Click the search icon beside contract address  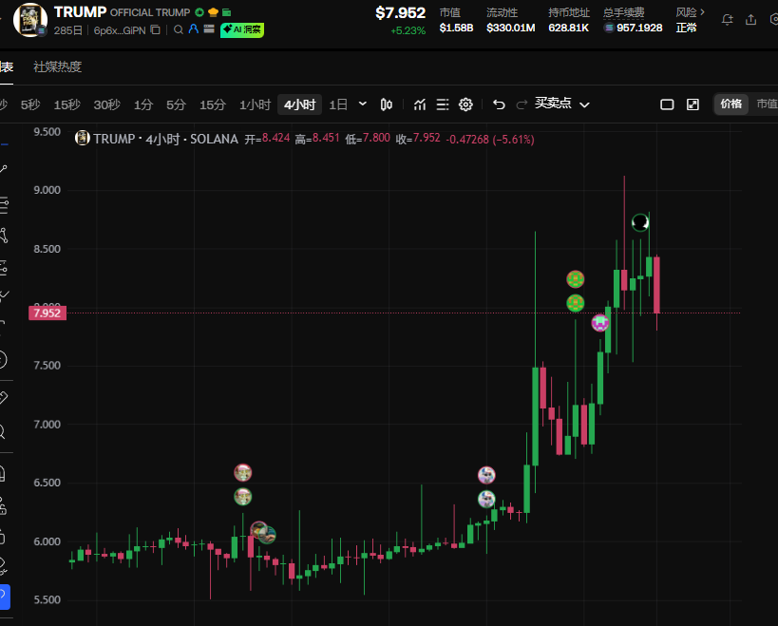179,29
